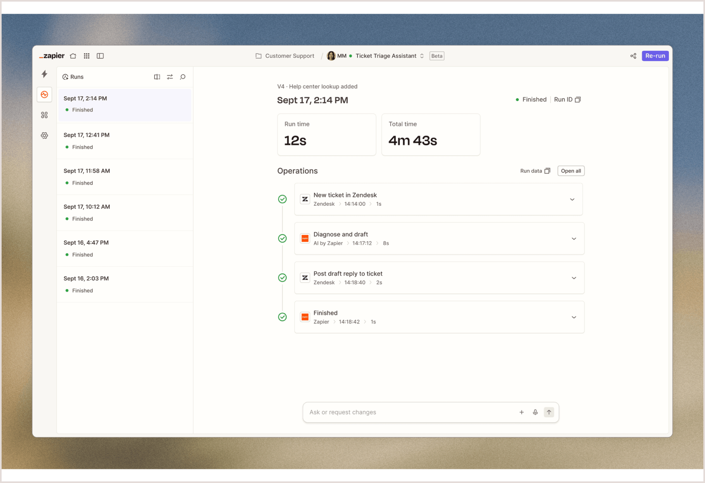The image size is (705, 483).
Task: Click the Zapier logo
Action: click(x=52, y=56)
